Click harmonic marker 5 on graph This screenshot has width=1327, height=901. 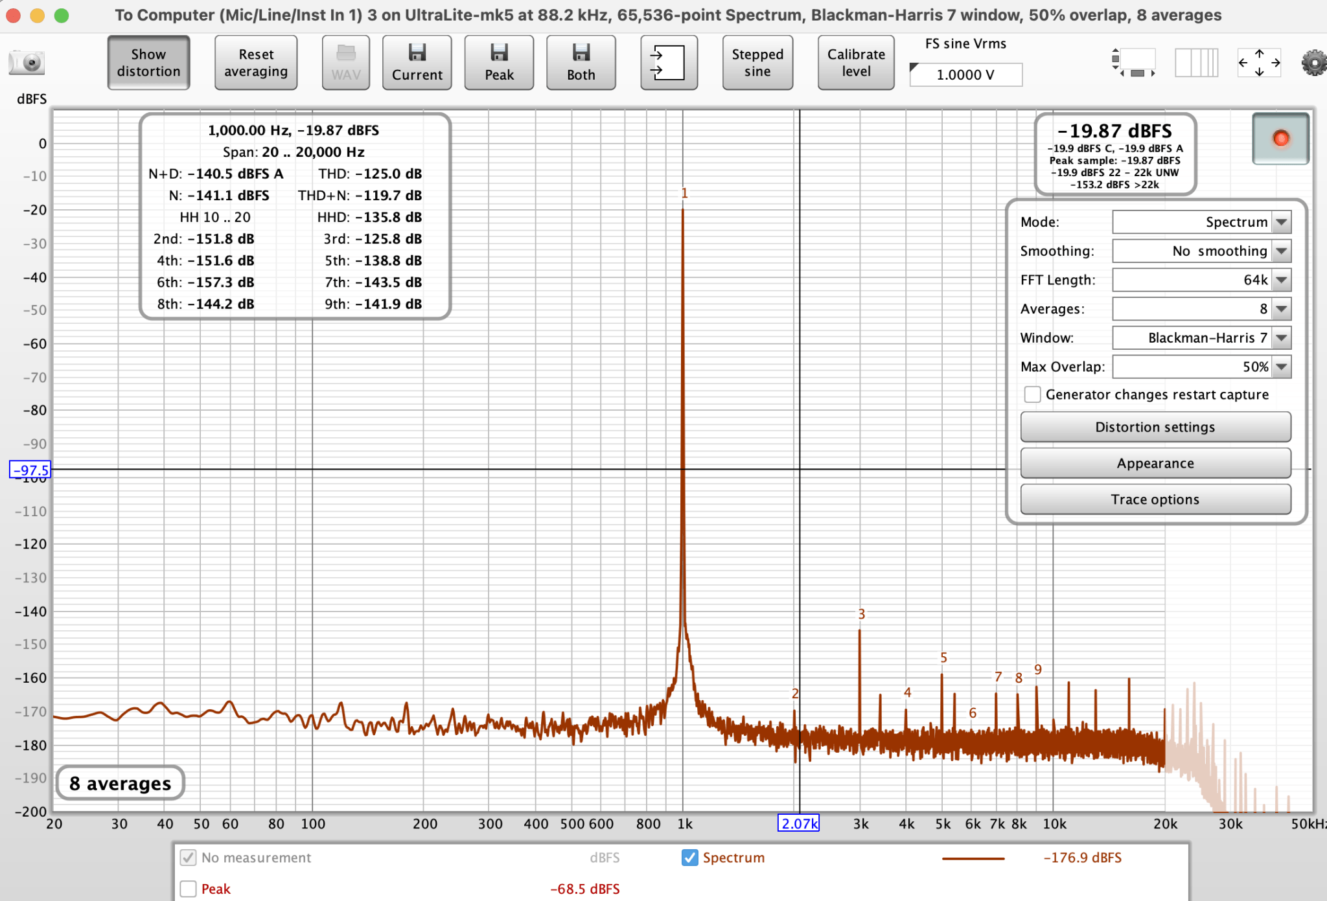tap(943, 657)
